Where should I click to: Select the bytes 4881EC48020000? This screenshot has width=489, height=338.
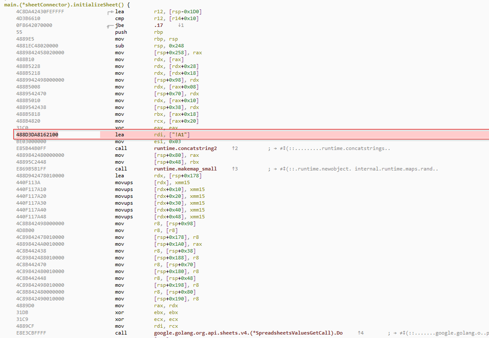pos(37,46)
